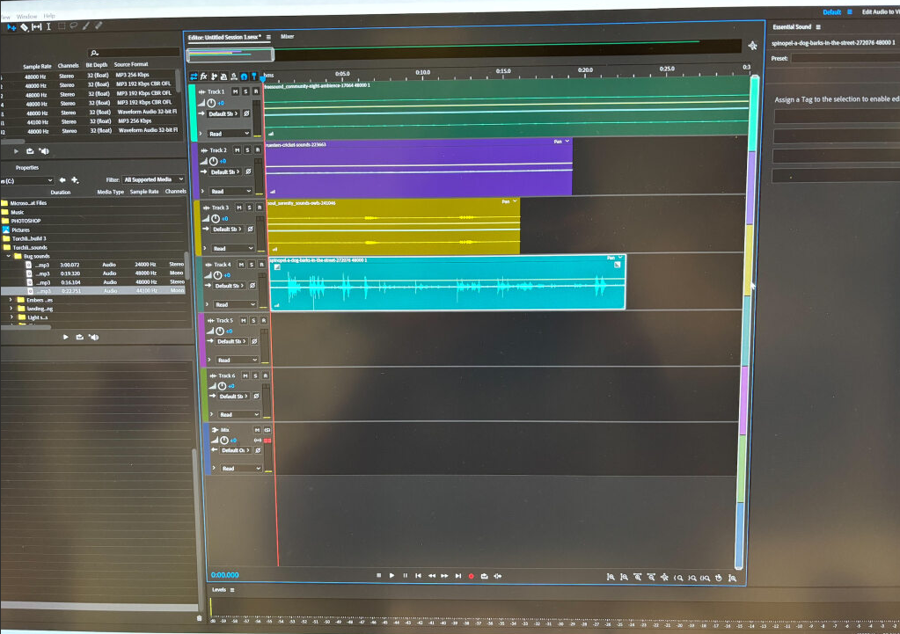Viewport: 900px width, 634px height.
Task: Open the Essential Sound panel menu
Action: pyautogui.click(x=818, y=27)
